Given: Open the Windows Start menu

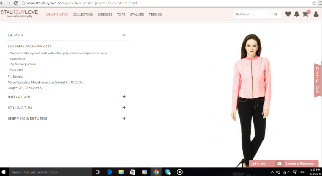Looking at the screenshot, I should point(3,172).
